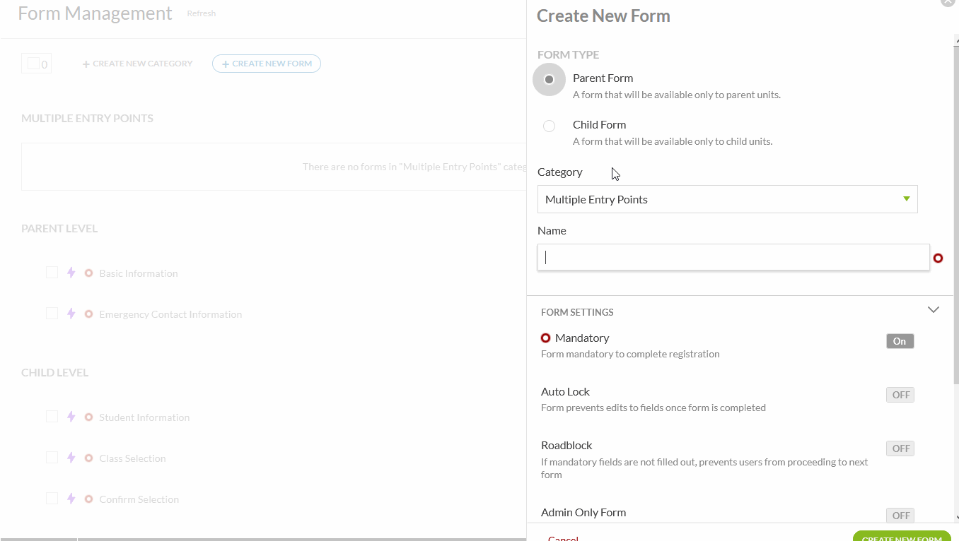Click lightning bolt icon beside Confirm Selection
This screenshot has height=541, width=959.
(71, 499)
